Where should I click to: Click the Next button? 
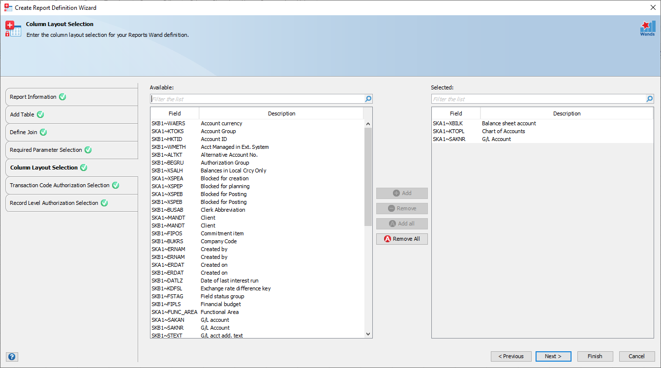(x=553, y=356)
